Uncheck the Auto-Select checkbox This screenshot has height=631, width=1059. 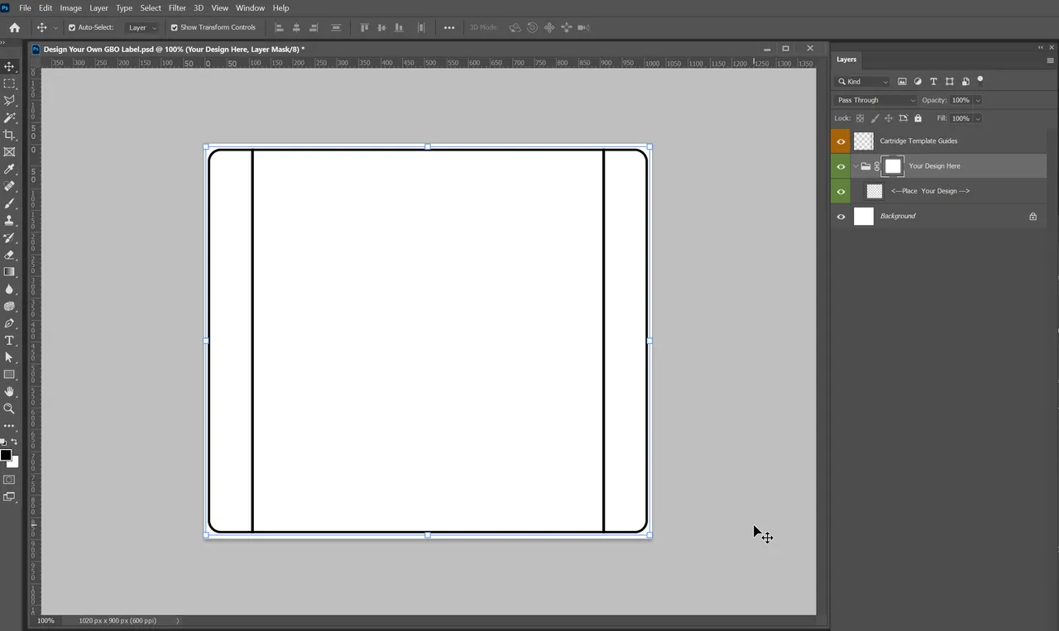click(x=72, y=27)
